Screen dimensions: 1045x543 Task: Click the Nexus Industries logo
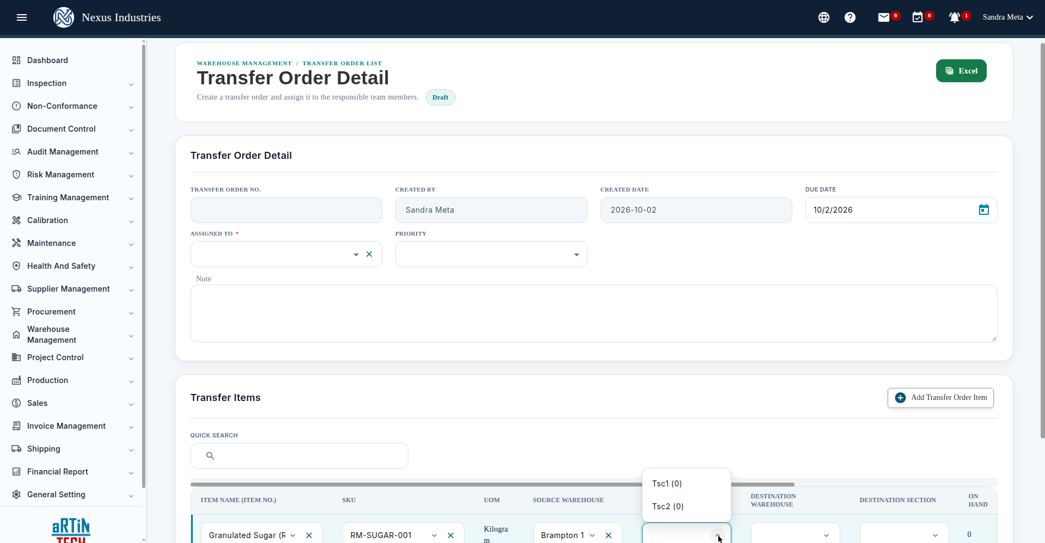point(64,17)
